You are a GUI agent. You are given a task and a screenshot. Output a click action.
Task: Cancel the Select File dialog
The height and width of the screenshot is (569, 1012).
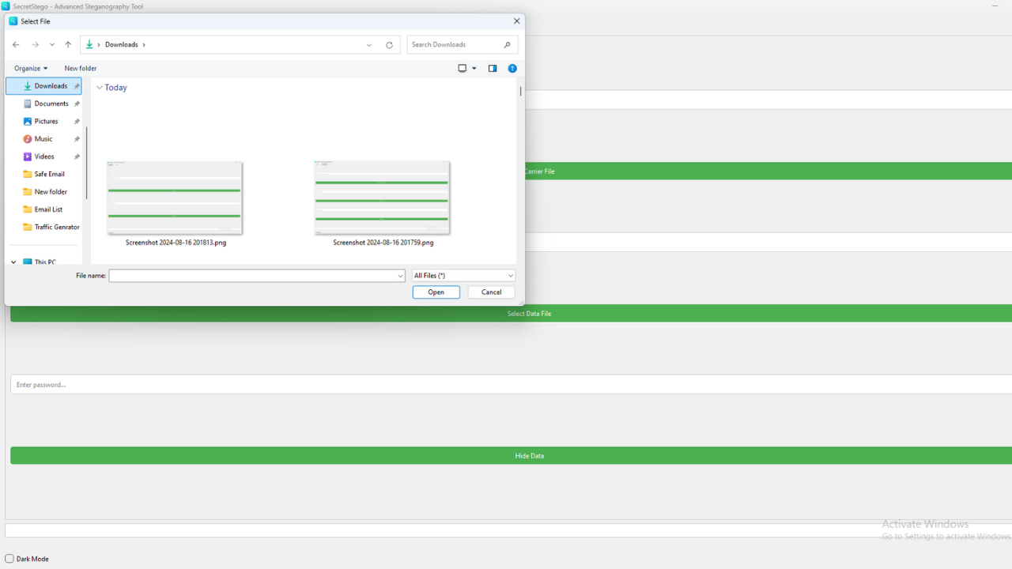[x=490, y=292]
